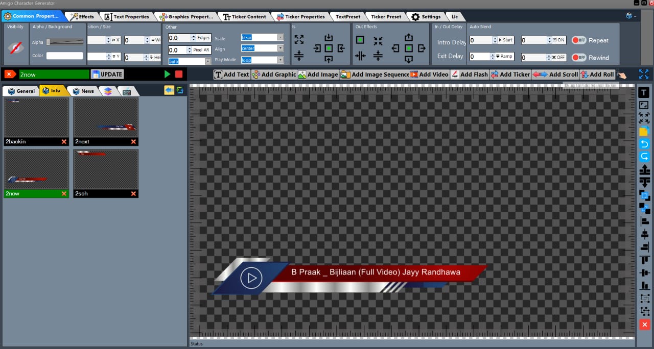Toggle the Rewind switch
654x349 pixels.
tap(579, 57)
